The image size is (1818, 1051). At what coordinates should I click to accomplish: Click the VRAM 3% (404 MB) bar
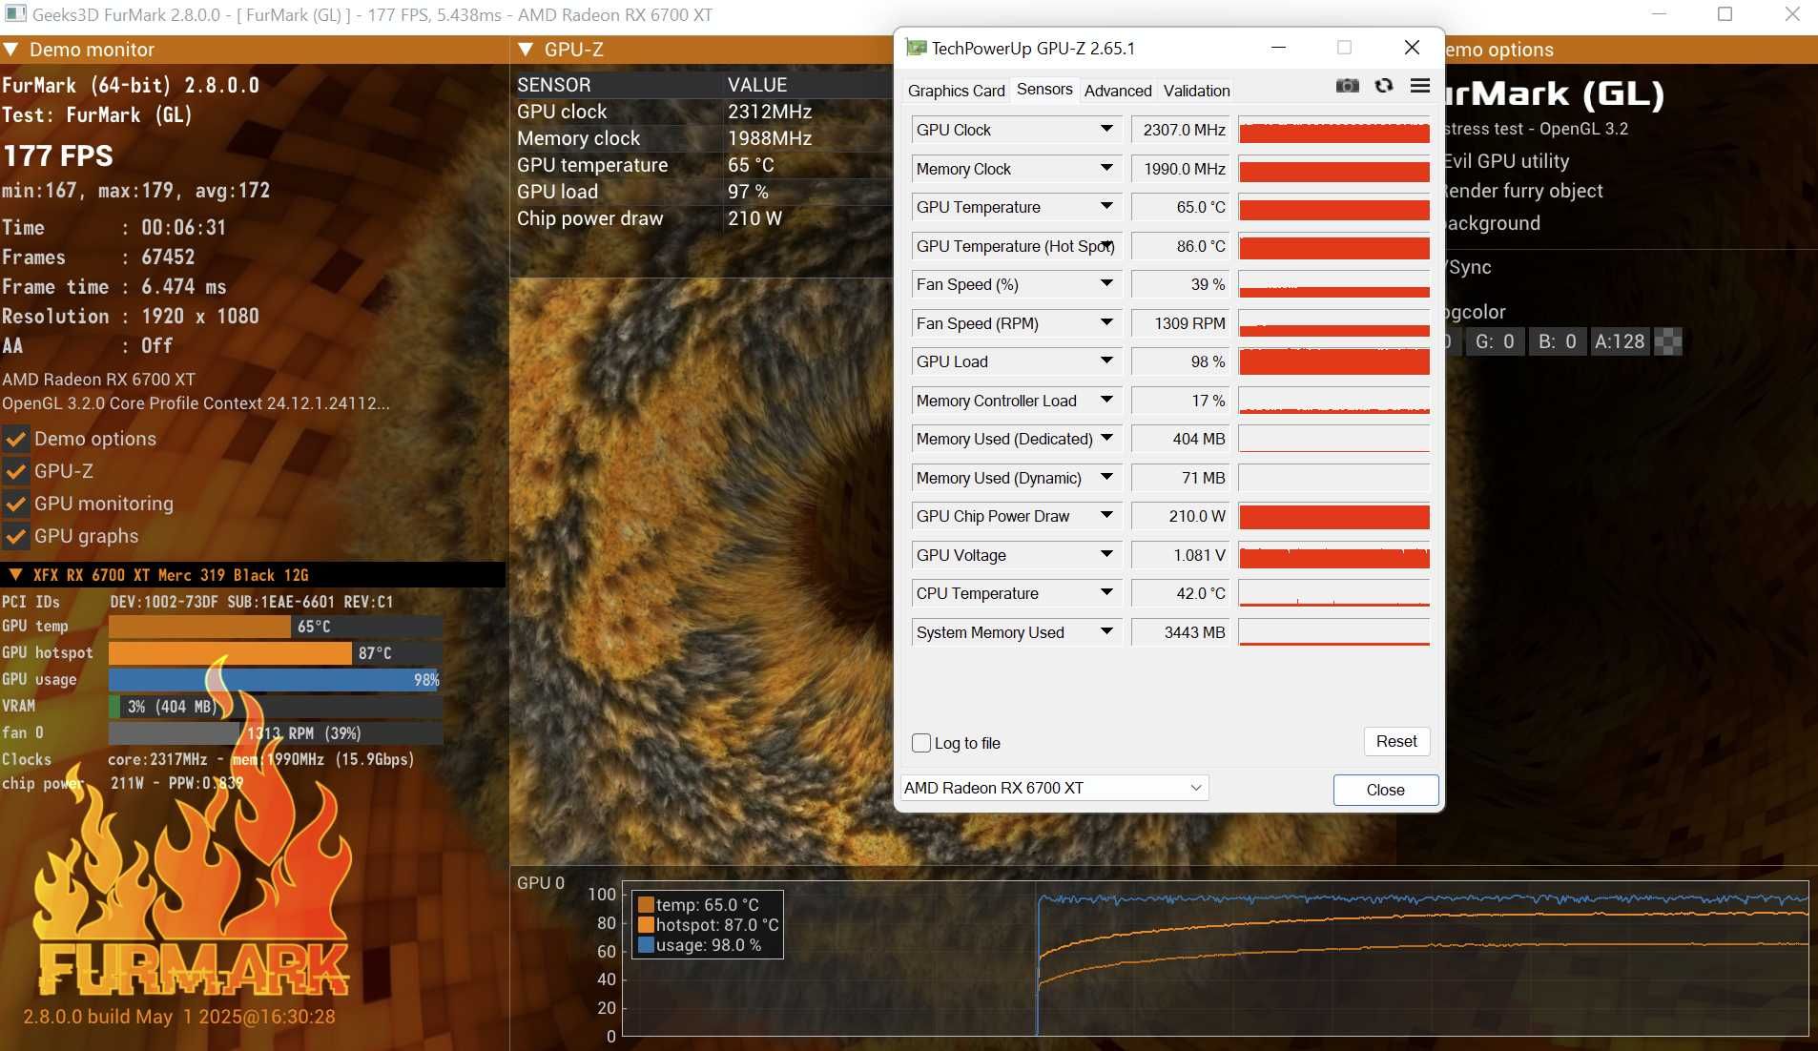coord(275,707)
